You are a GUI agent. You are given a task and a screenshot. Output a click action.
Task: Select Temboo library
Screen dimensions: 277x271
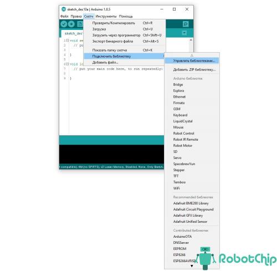[192, 182]
